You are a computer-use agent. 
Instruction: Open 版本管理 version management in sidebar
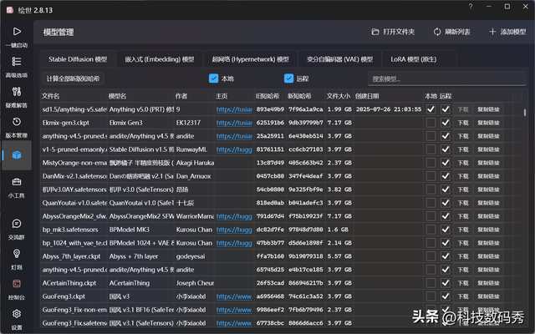17,127
